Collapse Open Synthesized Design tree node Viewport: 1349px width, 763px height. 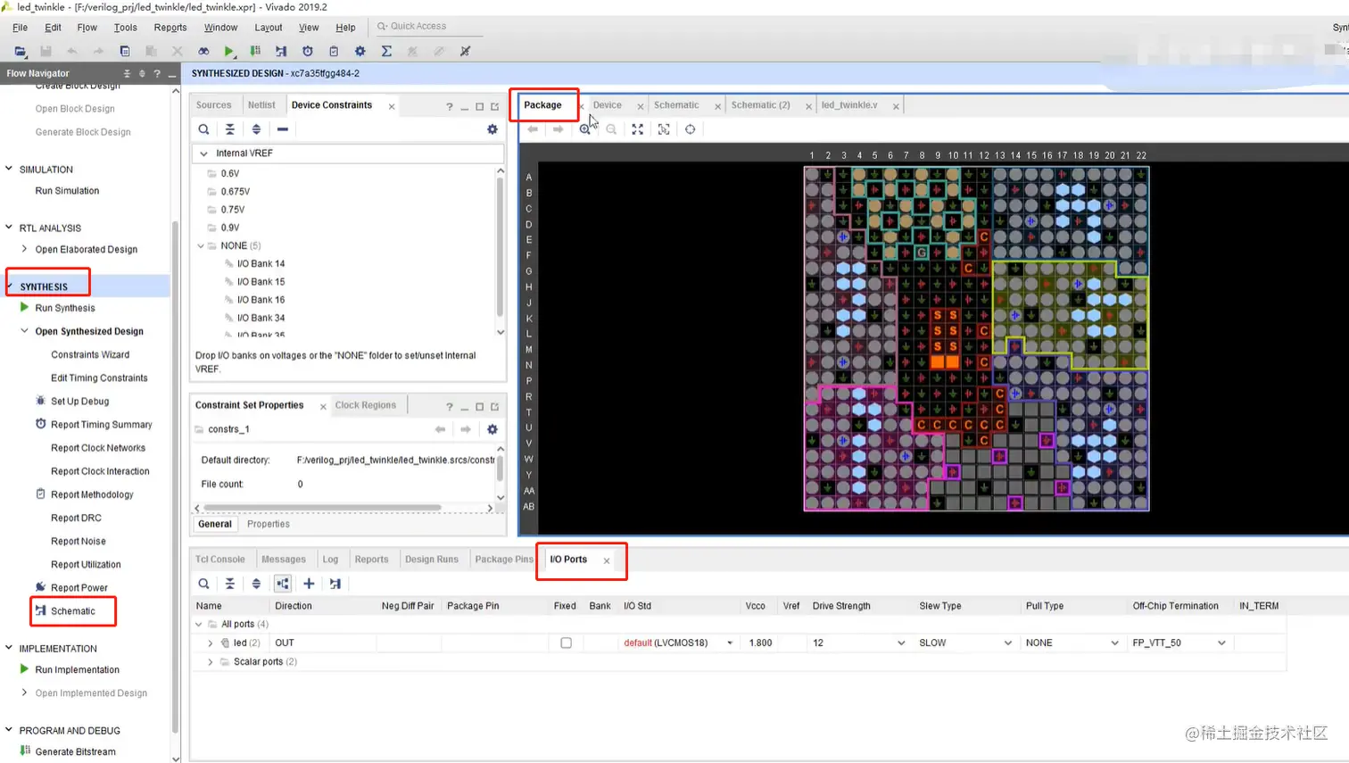click(x=24, y=331)
